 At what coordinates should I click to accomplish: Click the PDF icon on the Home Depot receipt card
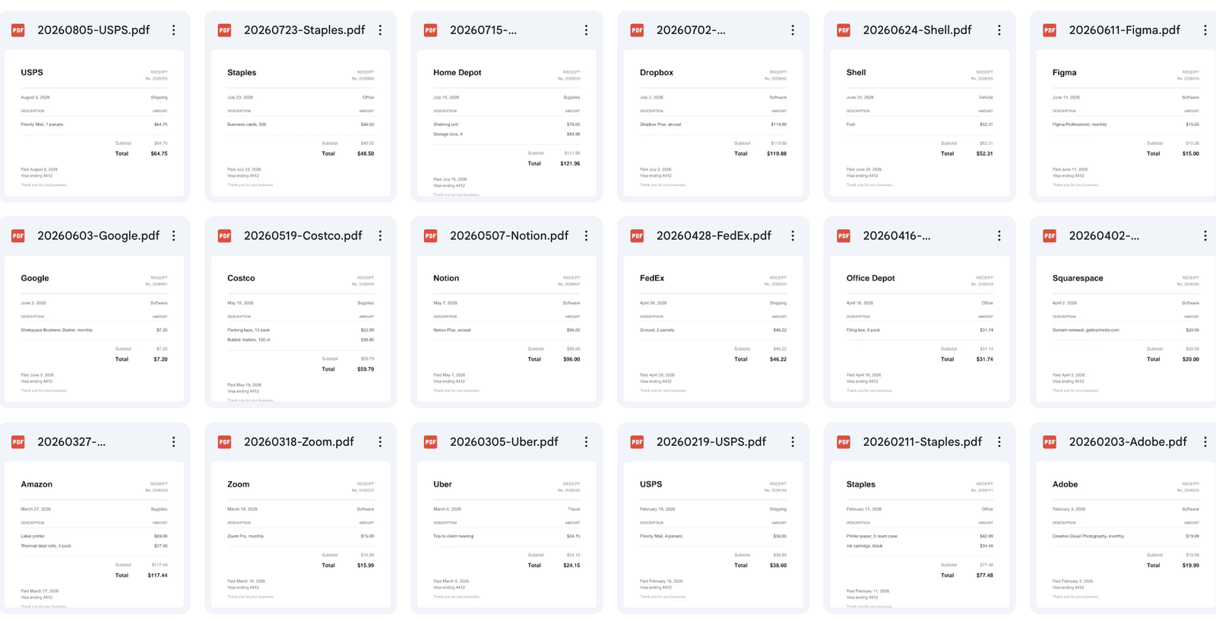[431, 30]
